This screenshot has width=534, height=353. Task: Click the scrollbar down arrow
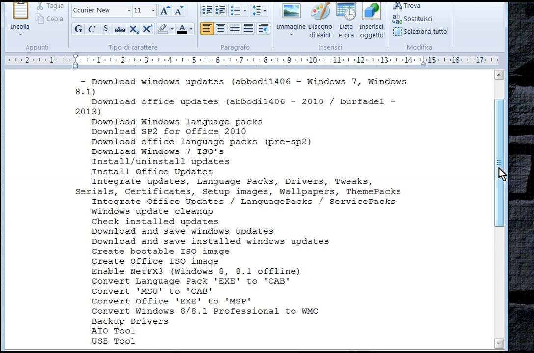click(x=499, y=343)
